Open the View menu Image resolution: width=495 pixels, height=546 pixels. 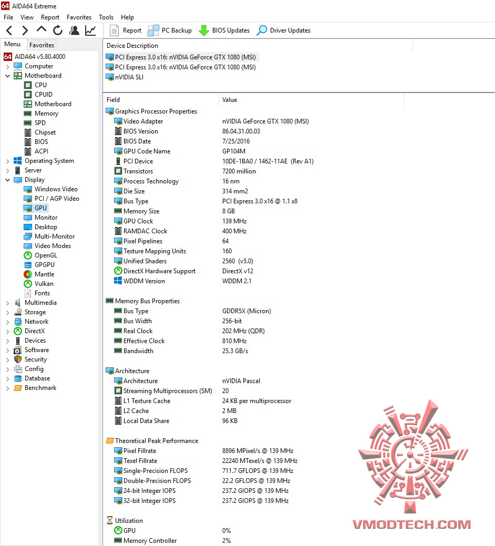coord(27,17)
